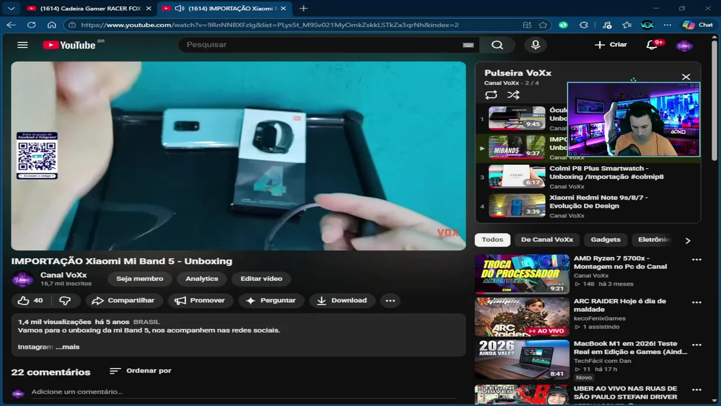Open the green sync extension icon

pos(563,25)
